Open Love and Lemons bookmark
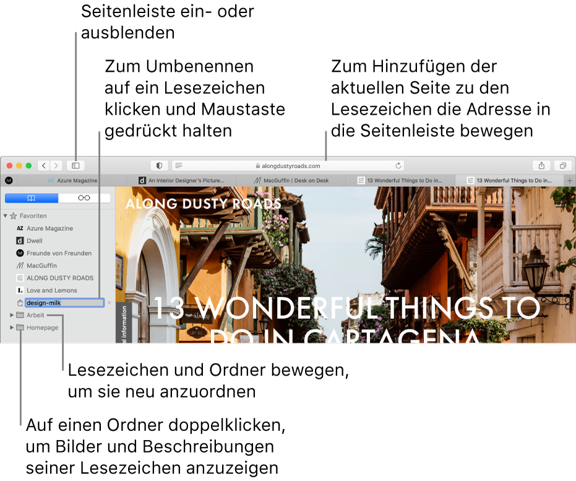The height and width of the screenshot is (481, 576). coord(52,290)
